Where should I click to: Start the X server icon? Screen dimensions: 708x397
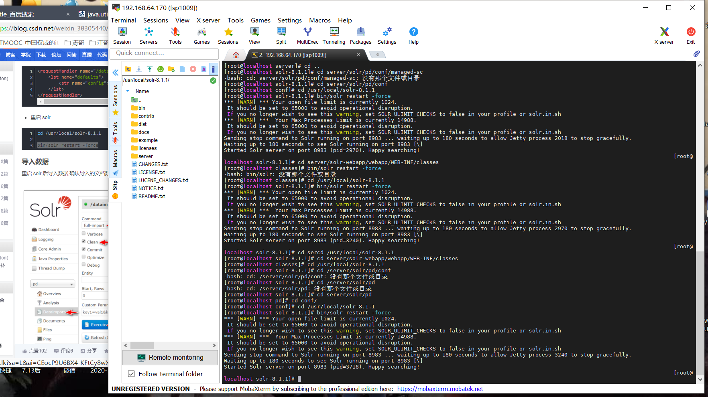(664, 36)
